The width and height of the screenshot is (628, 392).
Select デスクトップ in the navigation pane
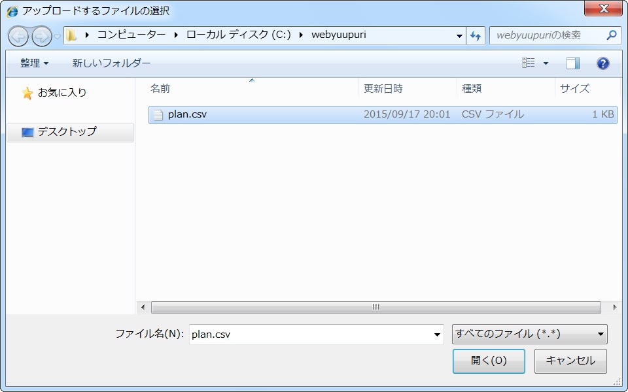point(66,132)
